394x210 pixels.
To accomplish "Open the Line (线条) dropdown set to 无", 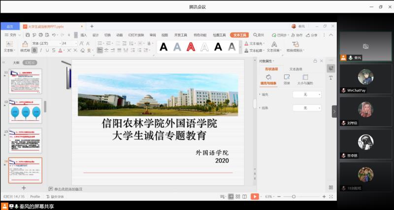I will [x=307, y=107].
